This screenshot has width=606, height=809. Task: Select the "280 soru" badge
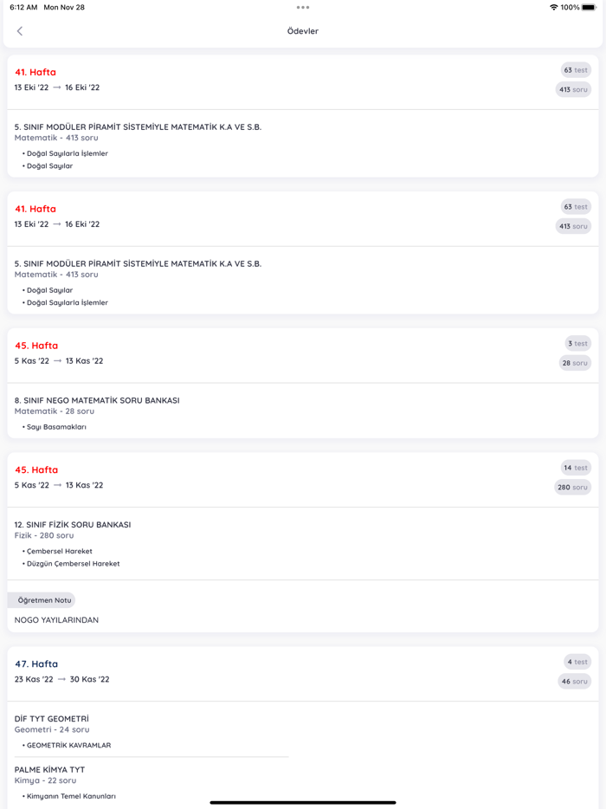pyautogui.click(x=572, y=488)
